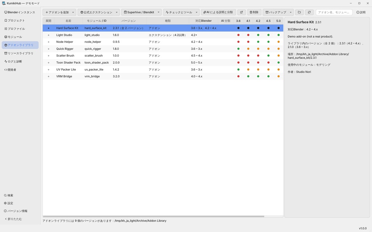The image size is (372, 232).
Task: Click the アドオンを追加 button
Action: 56,12
